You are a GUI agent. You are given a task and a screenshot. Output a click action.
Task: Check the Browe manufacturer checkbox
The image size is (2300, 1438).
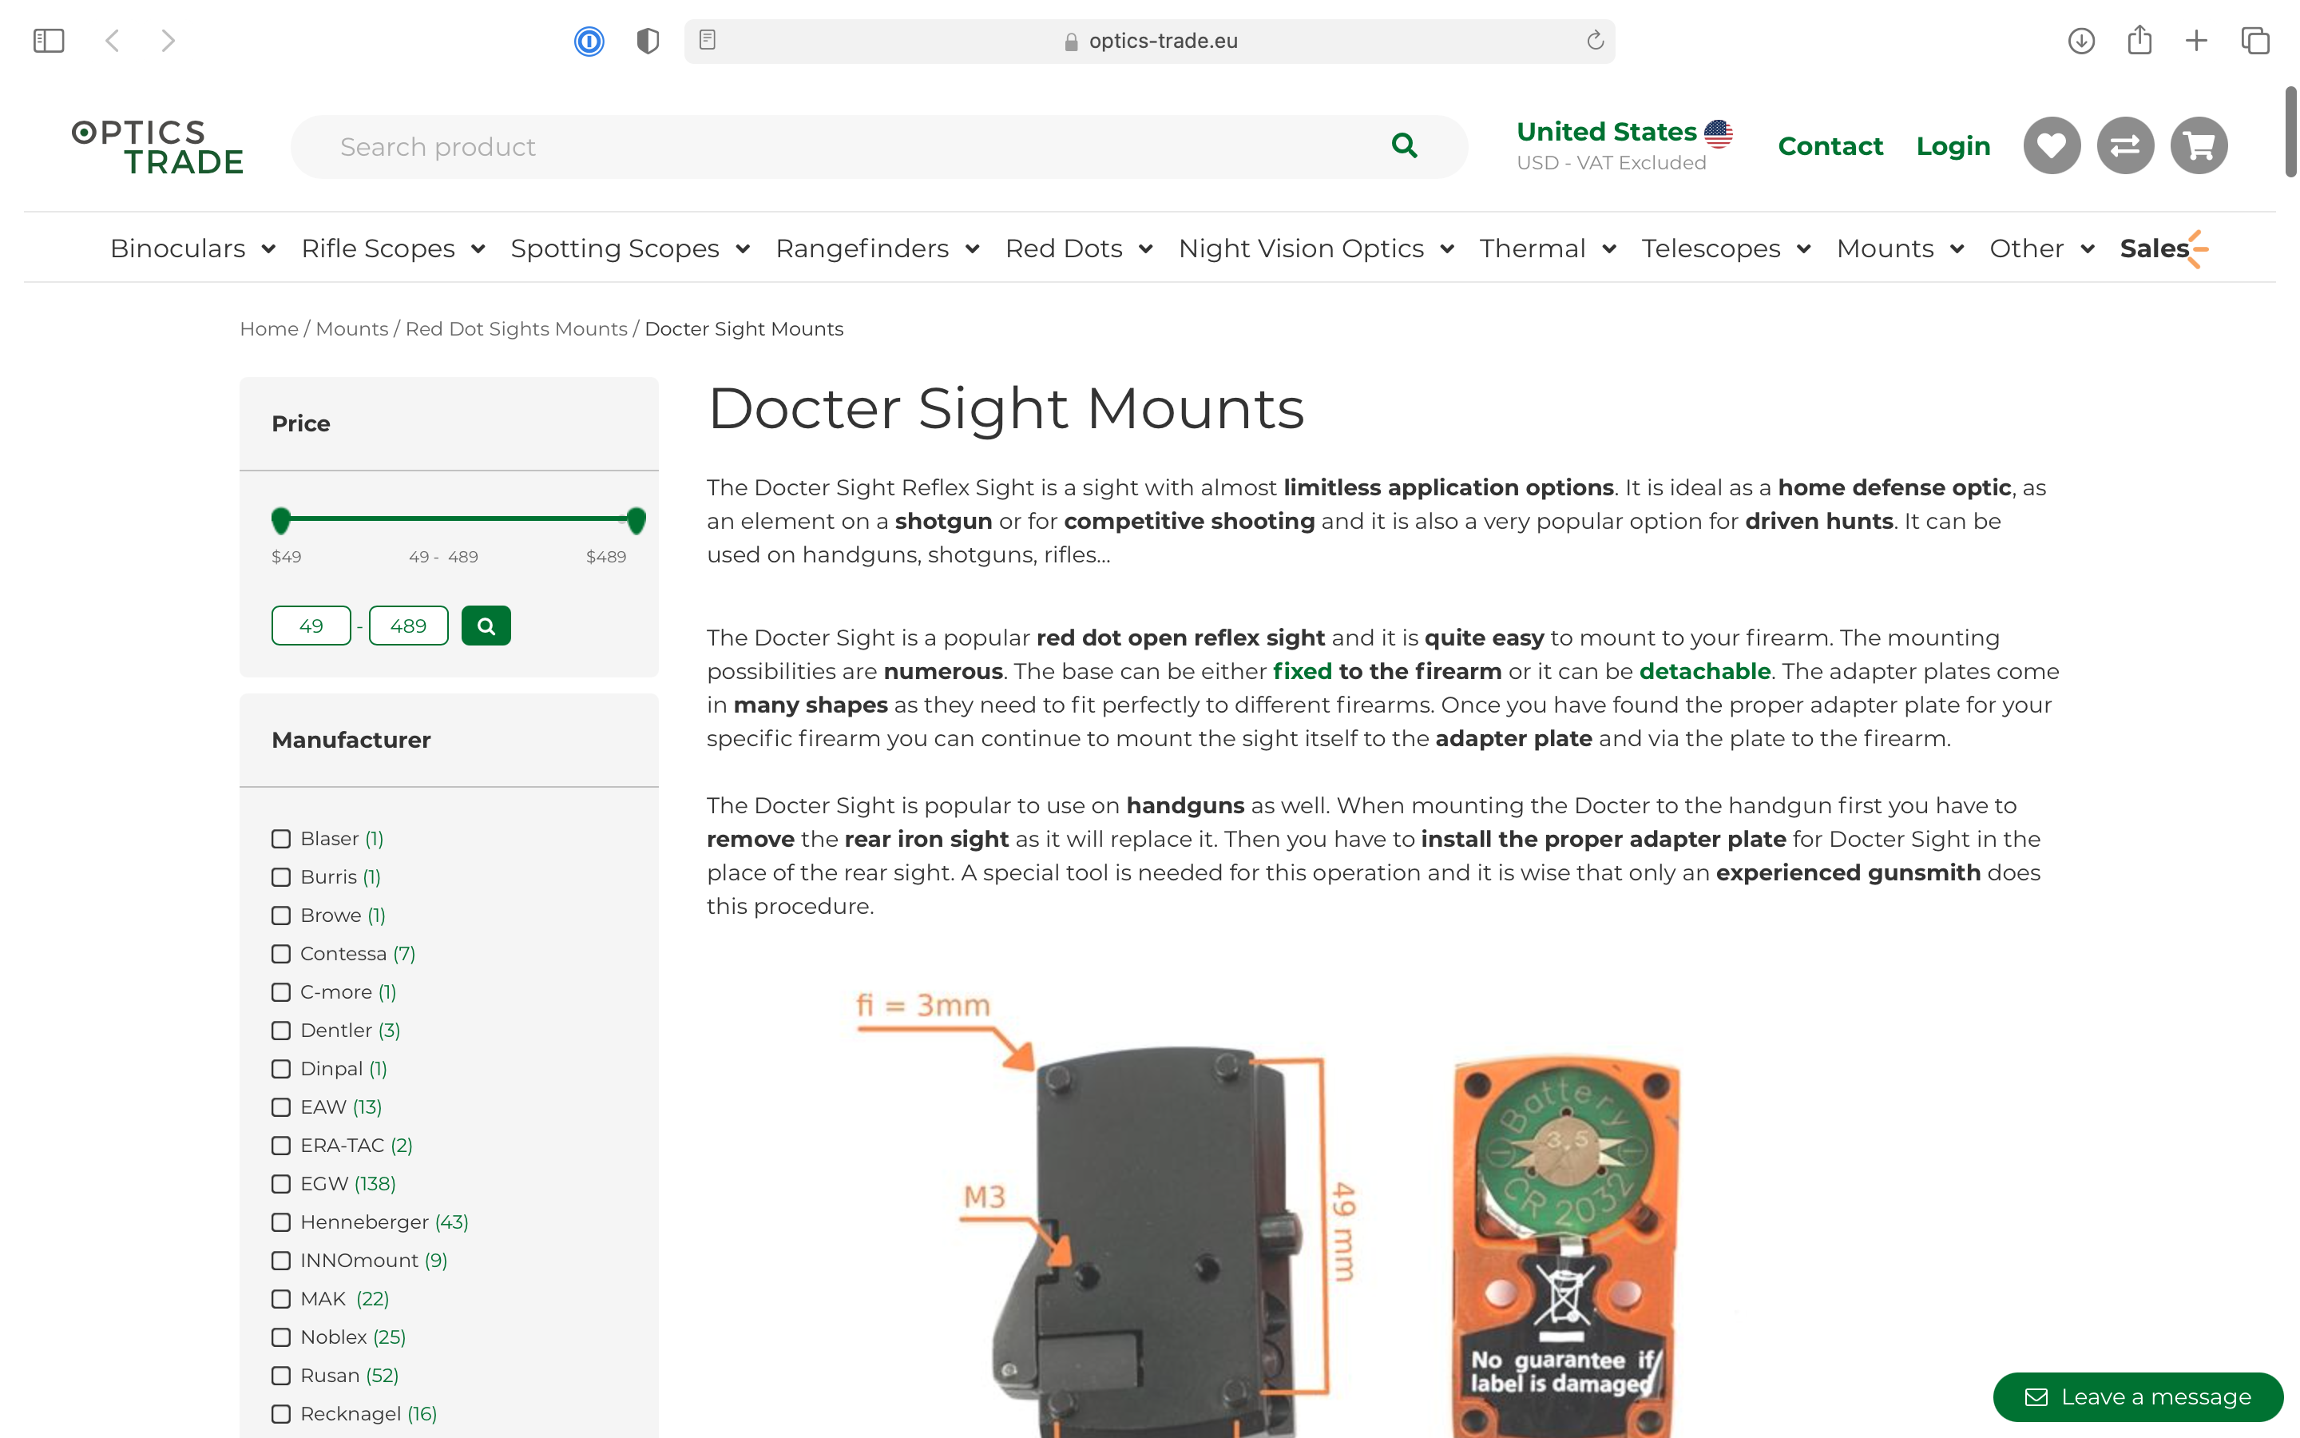click(x=280, y=916)
